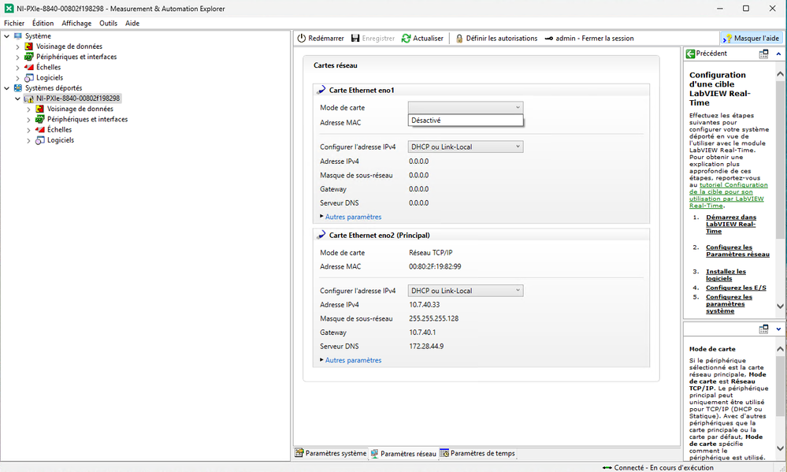Expand Périphériques et interfaces under NI-PXIe-8840
Viewport: 787px width, 472px height.
click(x=28, y=120)
